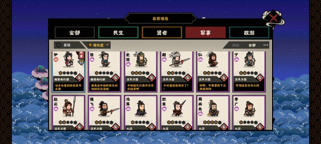Switch to the 全部 tab
Screen dimensions: 321x144
[75, 32]
